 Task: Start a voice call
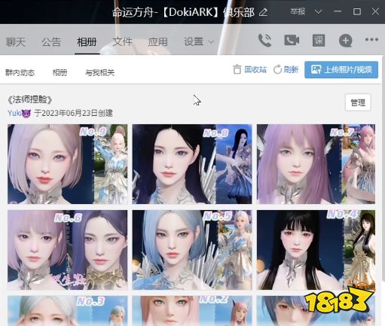click(264, 40)
